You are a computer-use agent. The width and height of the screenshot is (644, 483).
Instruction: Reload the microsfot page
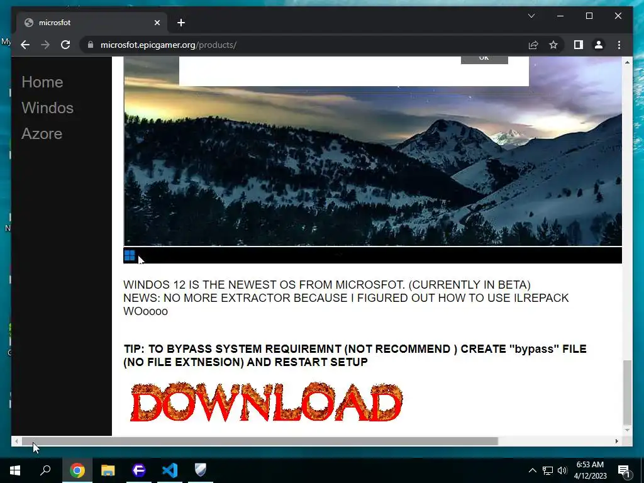(x=65, y=45)
